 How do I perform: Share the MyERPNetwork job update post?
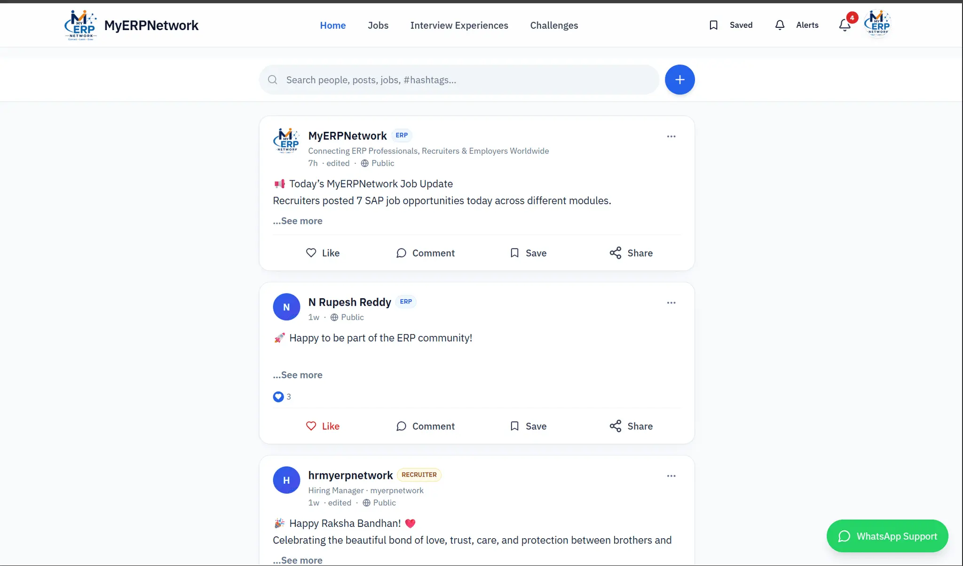[x=631, y=253]
